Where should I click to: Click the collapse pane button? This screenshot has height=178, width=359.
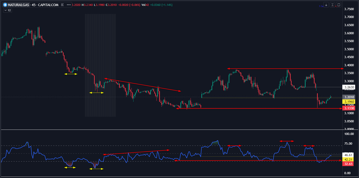[x=333, y=5]
